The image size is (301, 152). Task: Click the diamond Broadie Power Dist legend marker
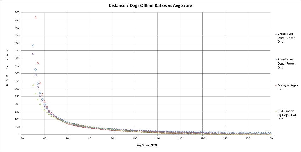point(276,59)
